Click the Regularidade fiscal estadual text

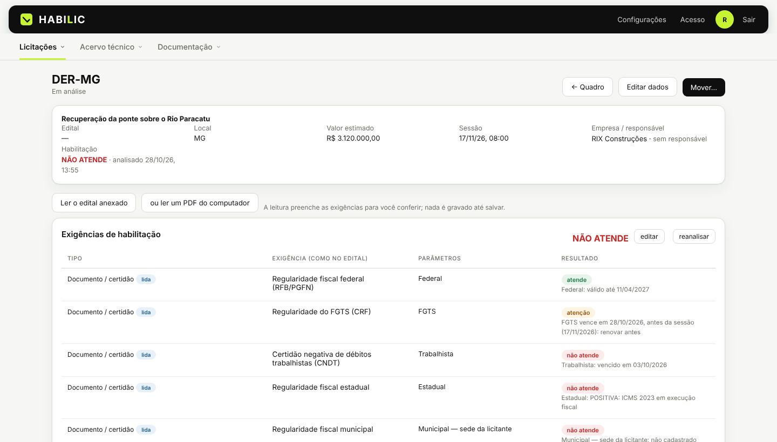click(x=321, y=387)
